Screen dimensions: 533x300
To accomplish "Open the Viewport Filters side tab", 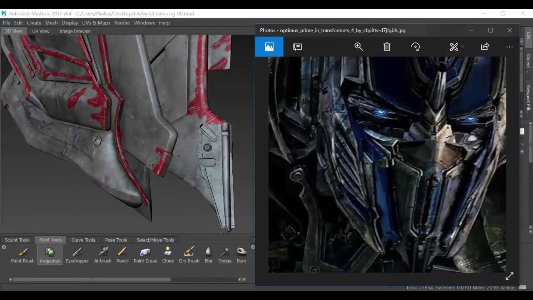I will pyautogui.click(x=528, y=100).
